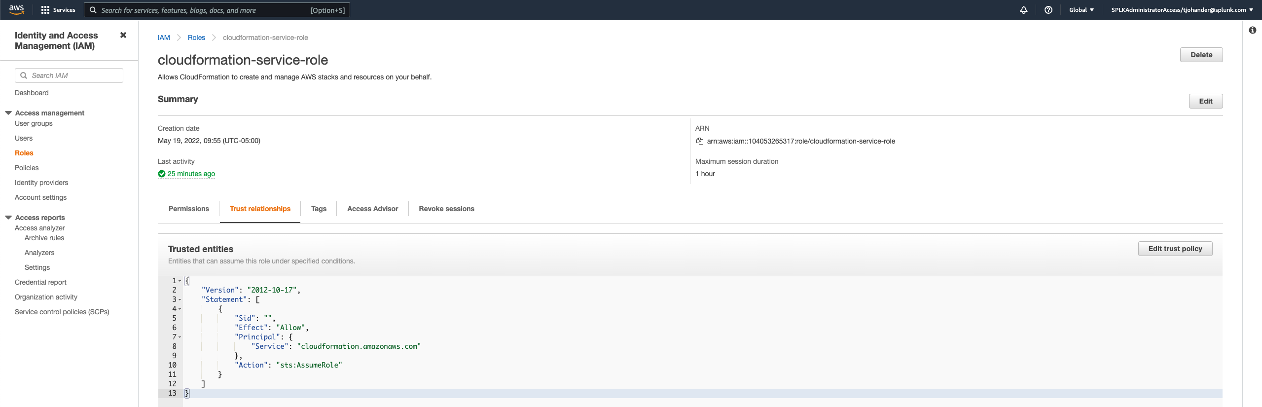This screenshot has height=407, width=1262.
Task: Open Analyzers in the sidebar
Action: [39, 253]
